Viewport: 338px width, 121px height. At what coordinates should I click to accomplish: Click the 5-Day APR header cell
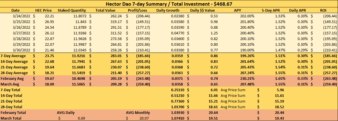(x=271, y=10)
